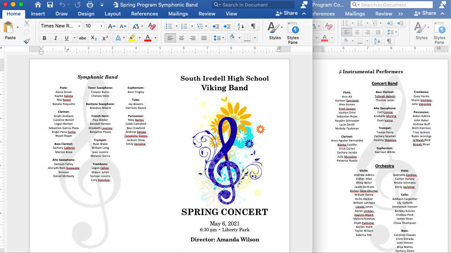451x253 pixels.
Task: Toggle italic formatting
Action: point(55,38)
